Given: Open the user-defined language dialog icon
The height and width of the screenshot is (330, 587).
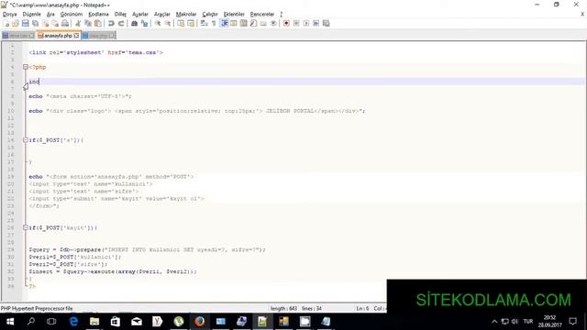Looking at the screenshot, I should coord(234,24).
